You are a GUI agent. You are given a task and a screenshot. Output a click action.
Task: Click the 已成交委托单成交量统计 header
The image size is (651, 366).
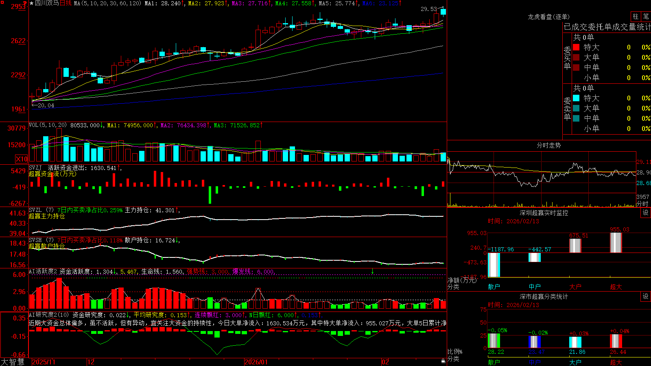607,27
